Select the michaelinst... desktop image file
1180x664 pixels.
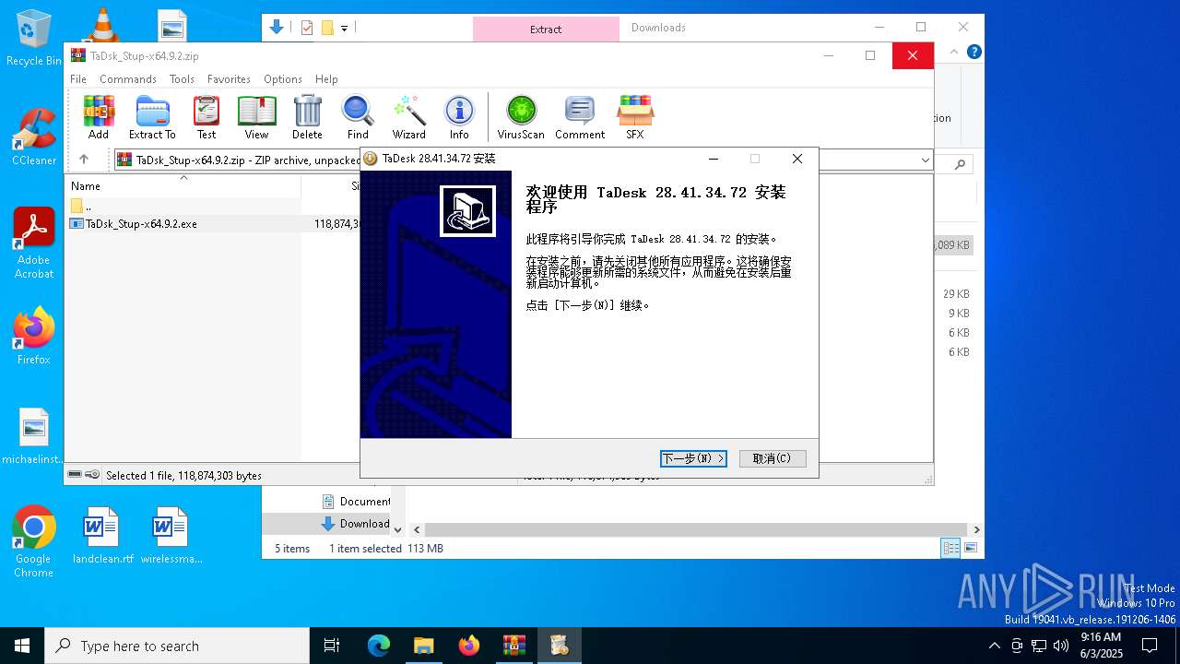[x=34, y=436]
